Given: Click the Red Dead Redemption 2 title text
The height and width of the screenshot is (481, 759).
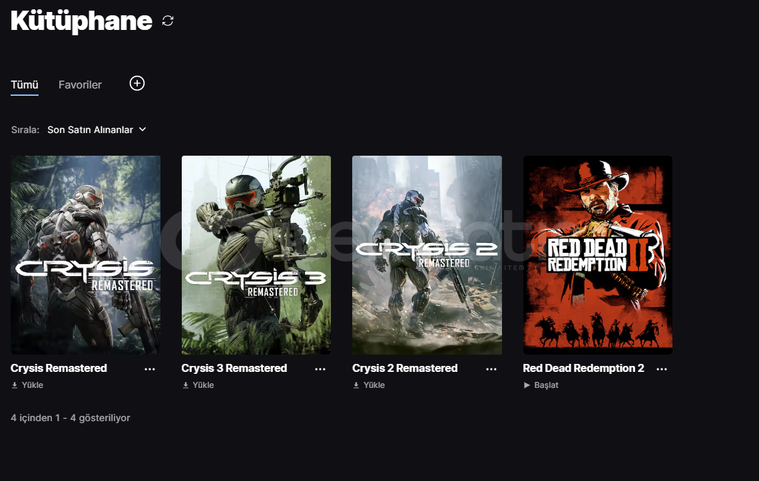Looking at the screenshot, I should click(584, 369).
